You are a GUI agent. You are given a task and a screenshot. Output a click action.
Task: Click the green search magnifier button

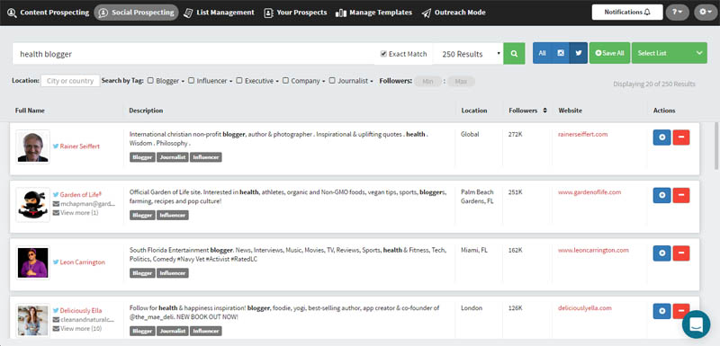(514, 54)
